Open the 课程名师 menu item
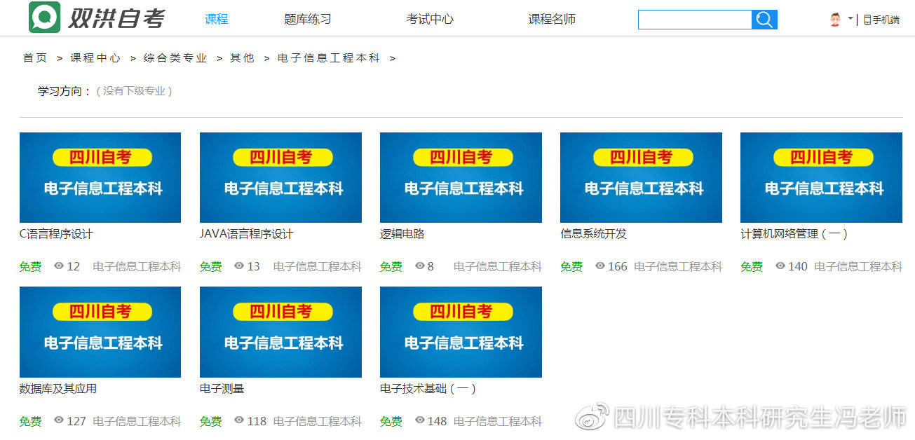Viewport: 915px width, 440px height. coord(551,19)
